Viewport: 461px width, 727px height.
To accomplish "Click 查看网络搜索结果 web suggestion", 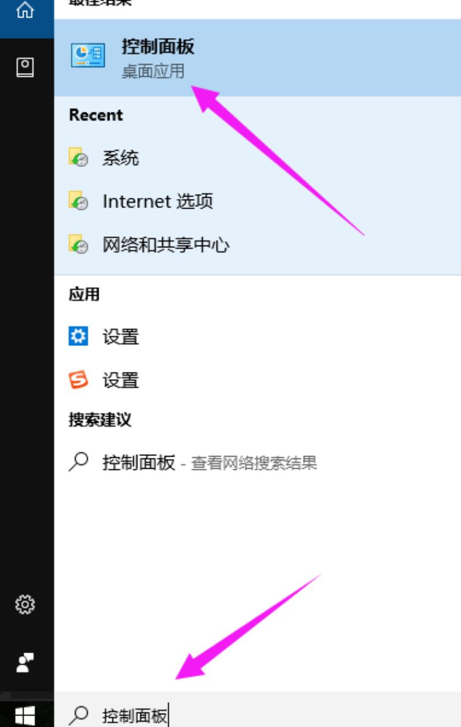I will point(254,463).
